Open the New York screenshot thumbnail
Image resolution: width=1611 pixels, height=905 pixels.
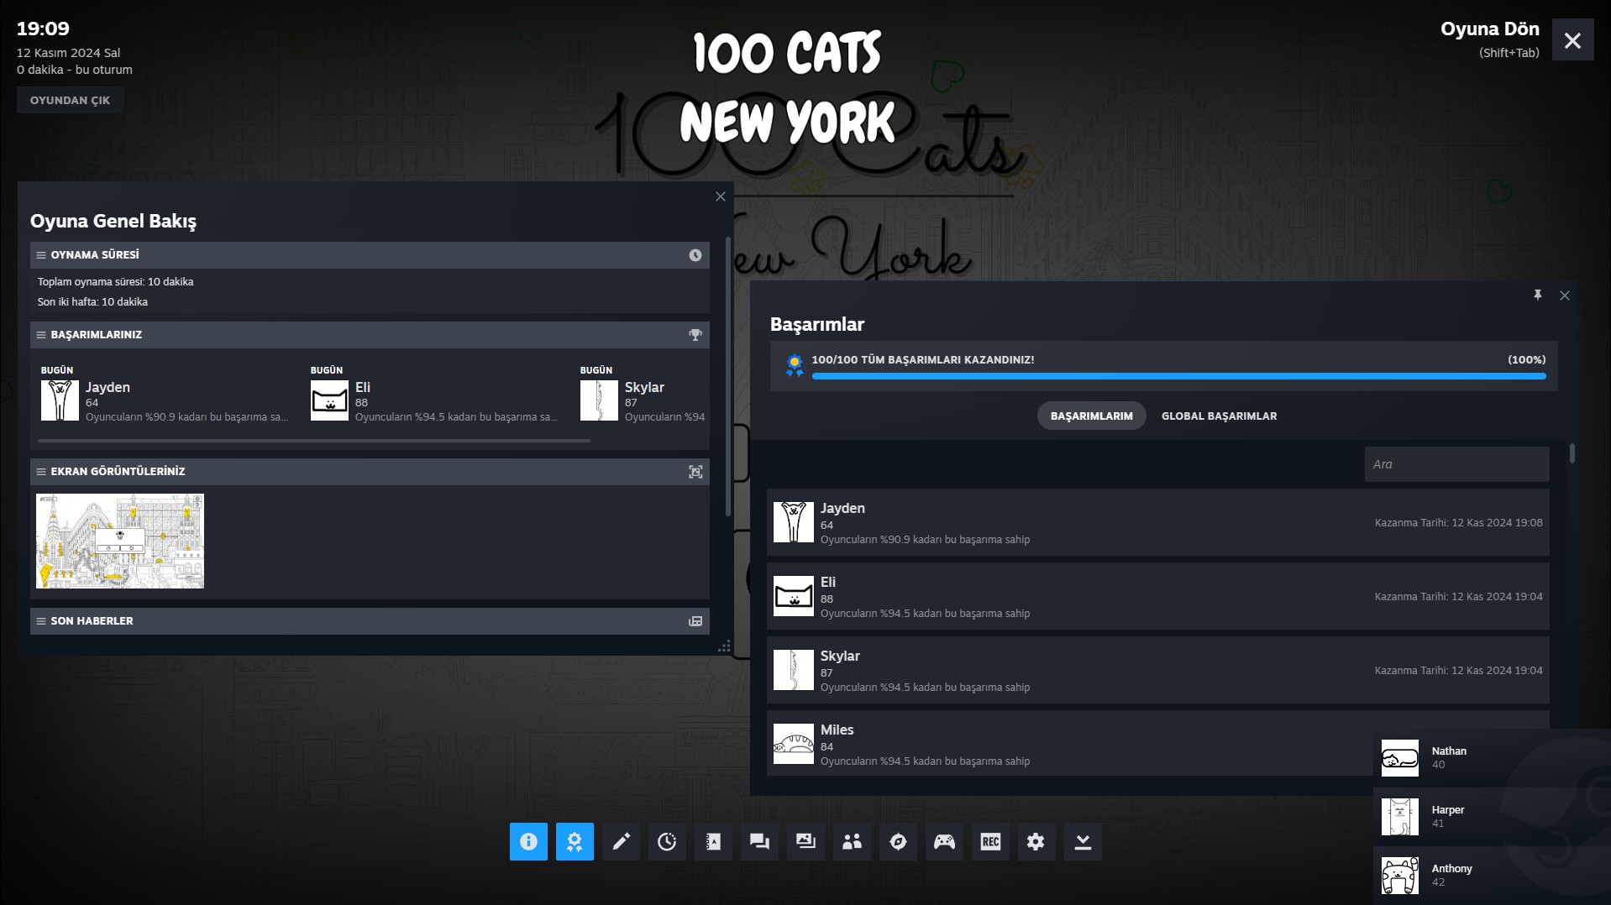click(x=120, y=541)
